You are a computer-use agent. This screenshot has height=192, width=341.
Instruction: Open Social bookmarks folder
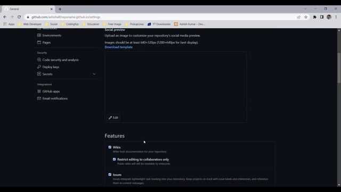51,24
